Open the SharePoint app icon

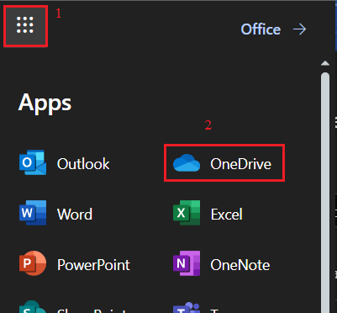coord(33,307)
